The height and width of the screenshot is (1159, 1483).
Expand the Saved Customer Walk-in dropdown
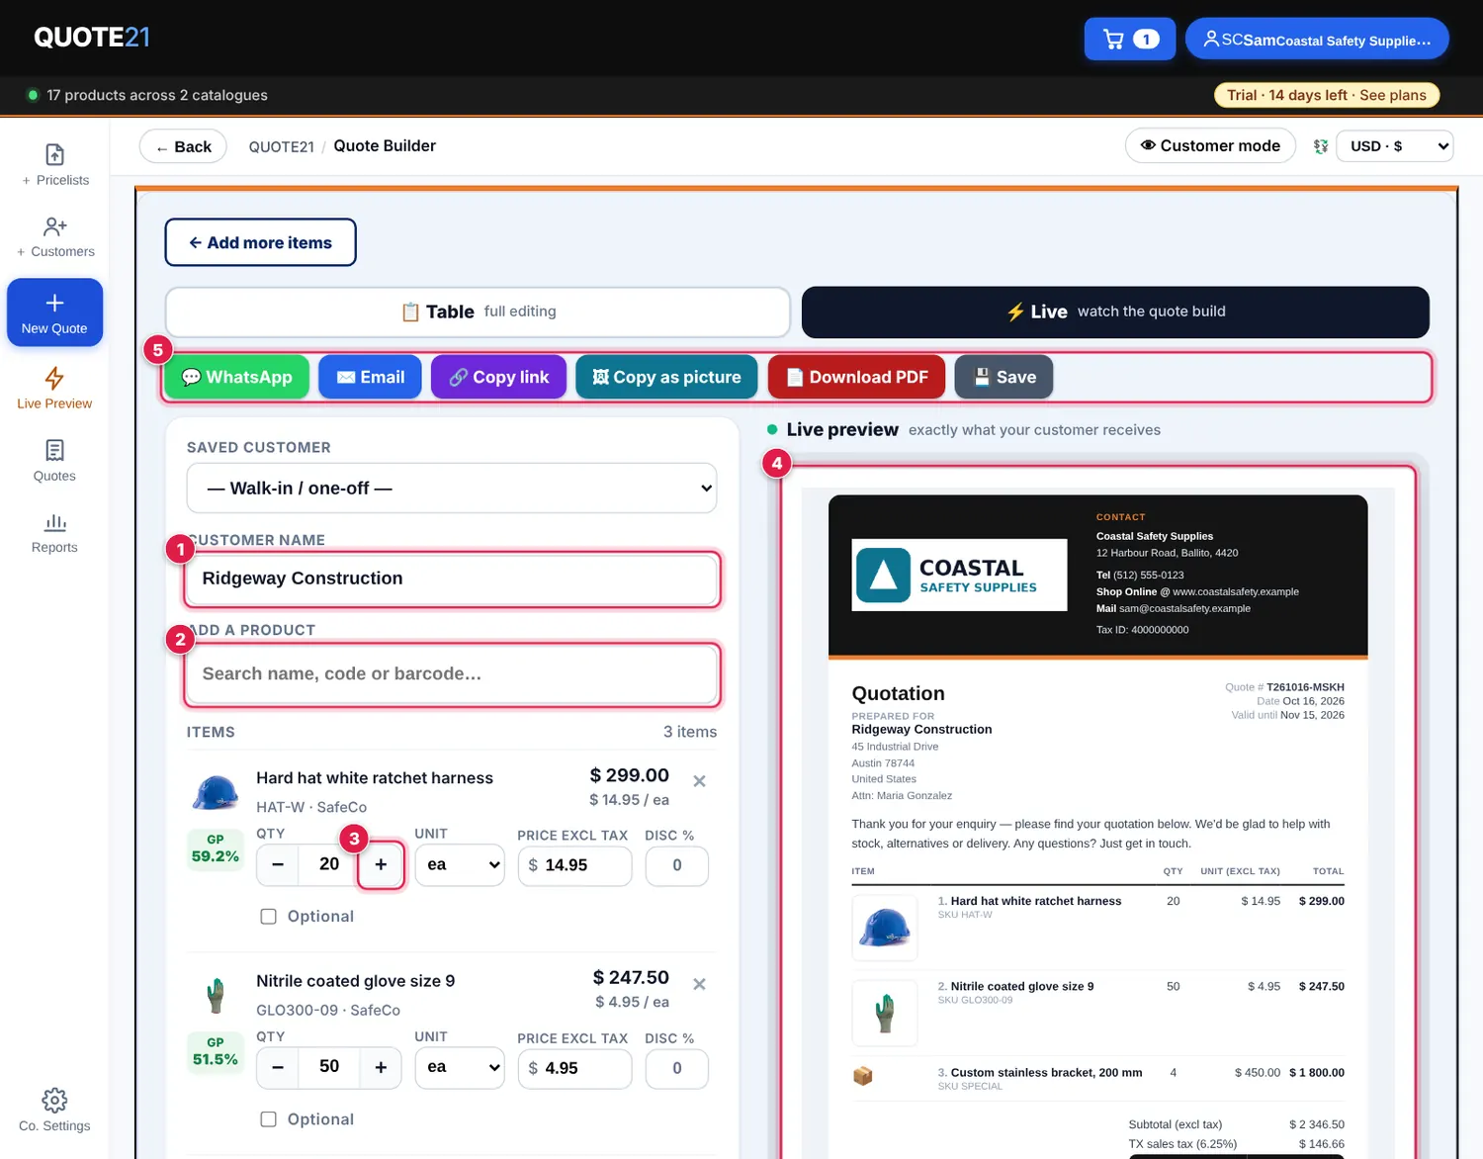[x=452, y=489]
